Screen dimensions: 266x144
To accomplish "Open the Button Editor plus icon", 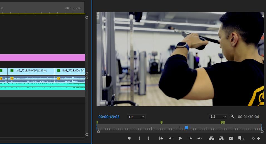I will point(258,138).
